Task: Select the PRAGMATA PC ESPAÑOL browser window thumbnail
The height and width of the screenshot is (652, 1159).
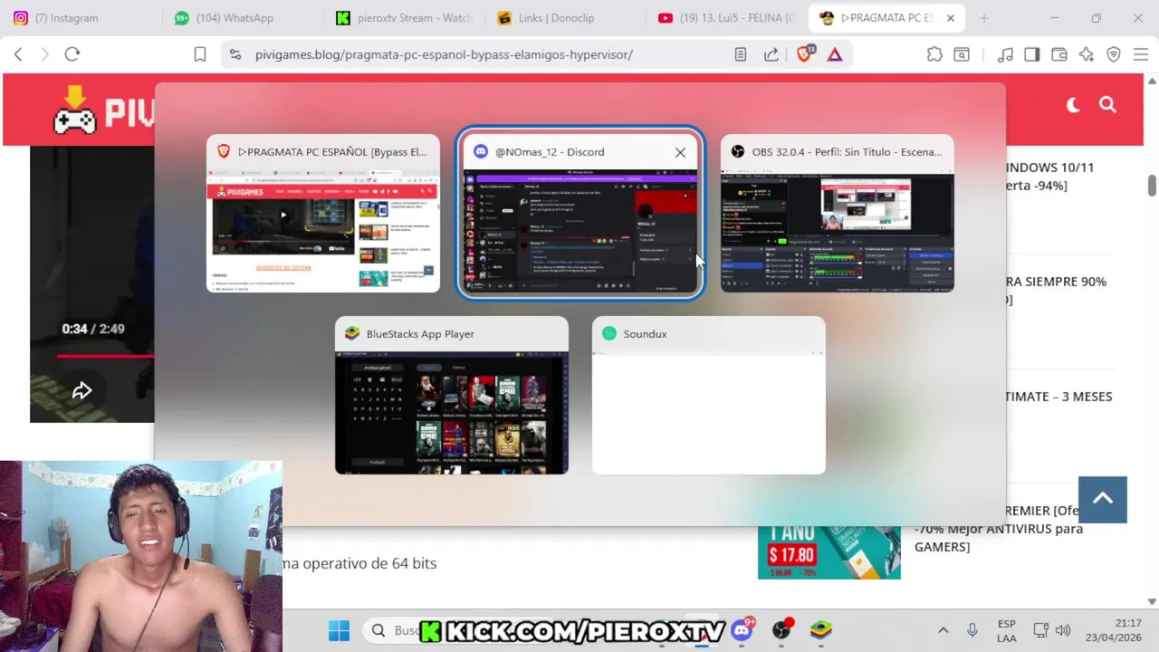Action: pyautogui.click(x=323, y=214)
